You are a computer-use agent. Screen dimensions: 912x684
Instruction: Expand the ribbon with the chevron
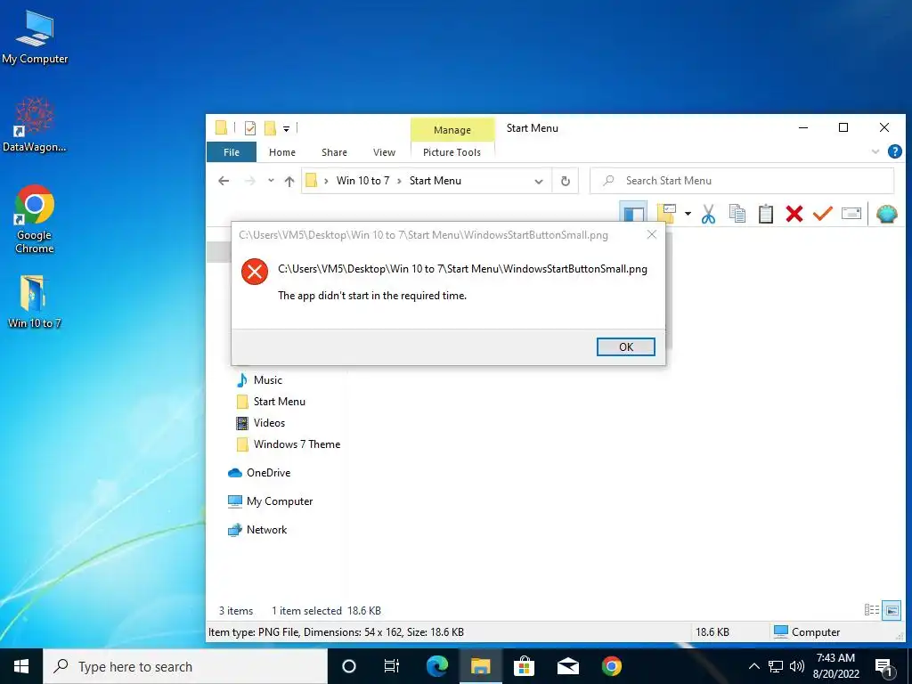pos(875,151)
